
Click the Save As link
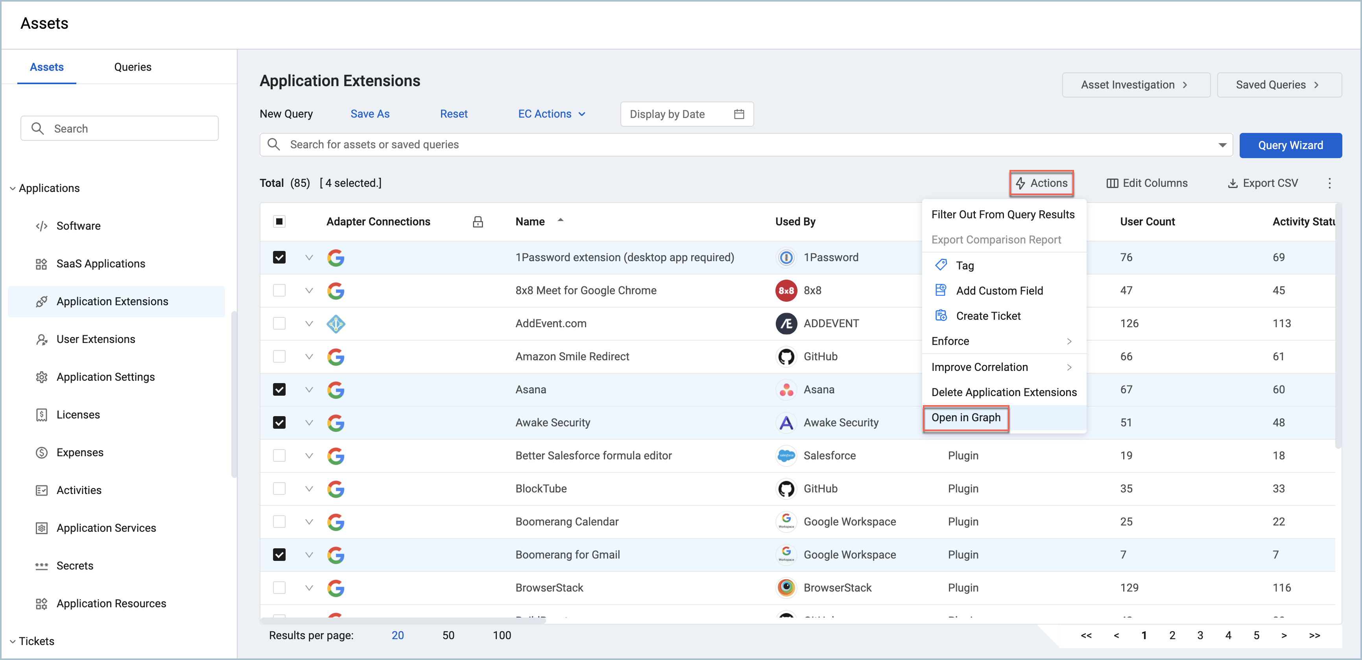pyautogui.click(x=369, y=114)
